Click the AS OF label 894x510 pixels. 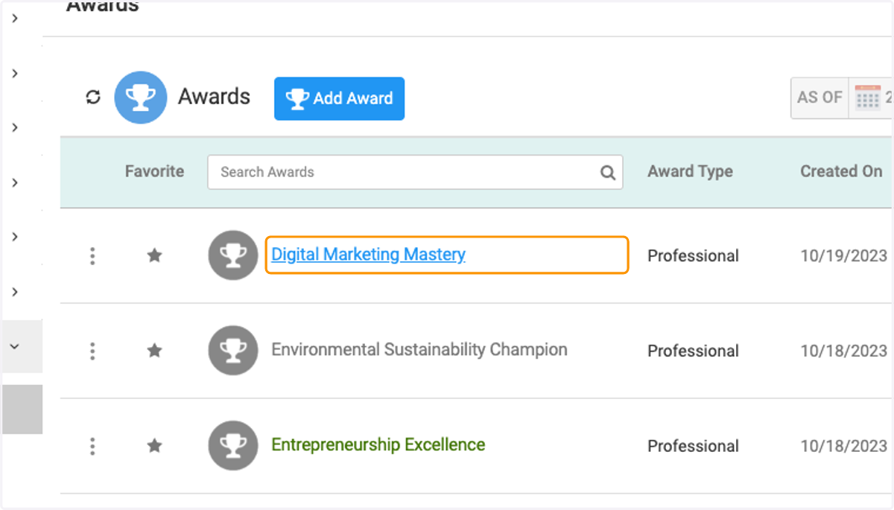[x=819, y=97]
